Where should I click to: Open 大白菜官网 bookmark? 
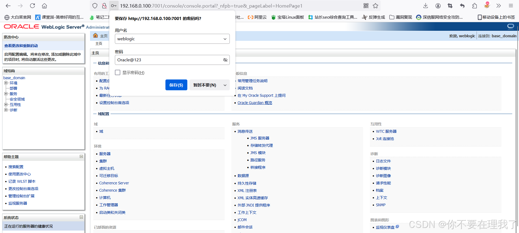(18, 17)
